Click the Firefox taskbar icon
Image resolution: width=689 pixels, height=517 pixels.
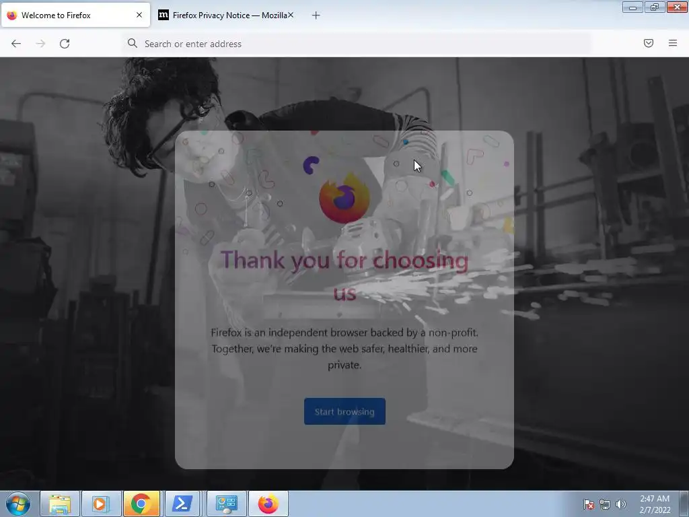point(268,504)
